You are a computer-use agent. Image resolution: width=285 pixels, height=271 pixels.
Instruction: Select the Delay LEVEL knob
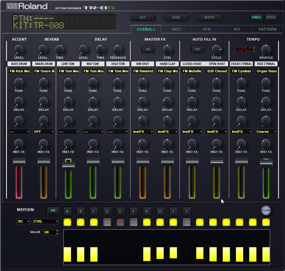click(83, 49)
